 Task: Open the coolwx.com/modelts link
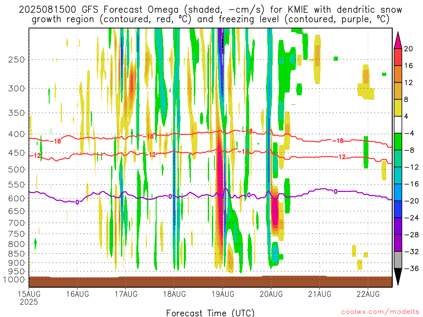tap(380, 312)
